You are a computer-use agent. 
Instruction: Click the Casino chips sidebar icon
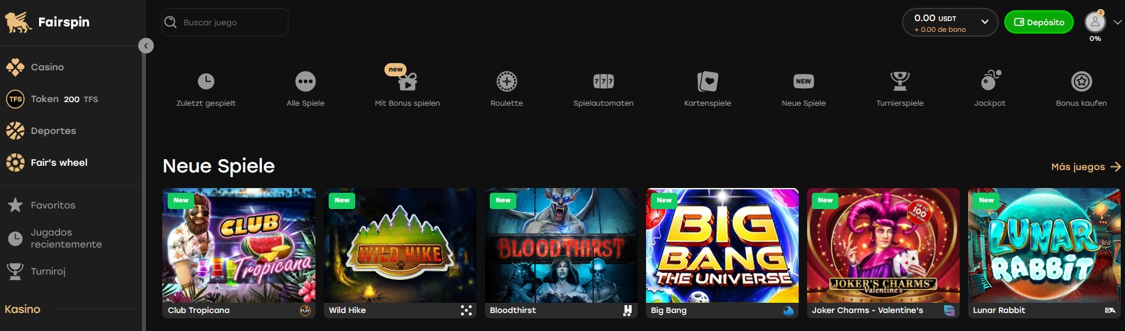(x=15, y=67)
